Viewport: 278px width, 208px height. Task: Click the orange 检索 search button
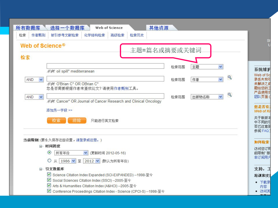click(x=57, y=120)
